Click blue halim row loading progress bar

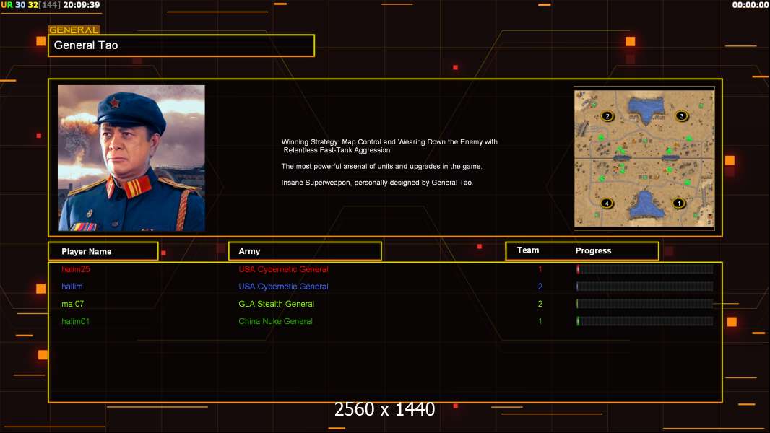pos(645,287)
